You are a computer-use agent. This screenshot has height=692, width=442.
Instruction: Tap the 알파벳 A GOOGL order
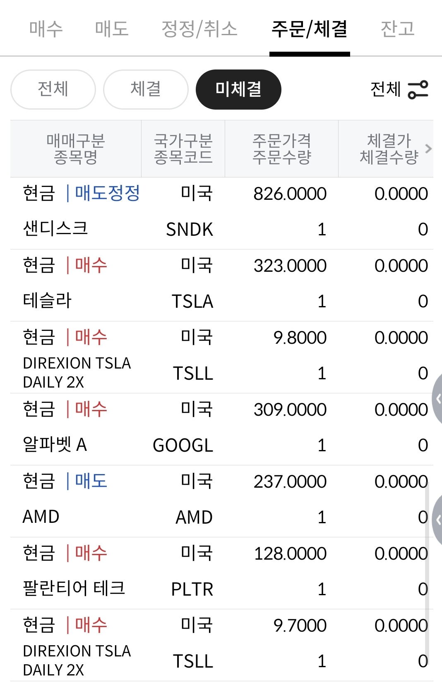(x=221, y=429)
